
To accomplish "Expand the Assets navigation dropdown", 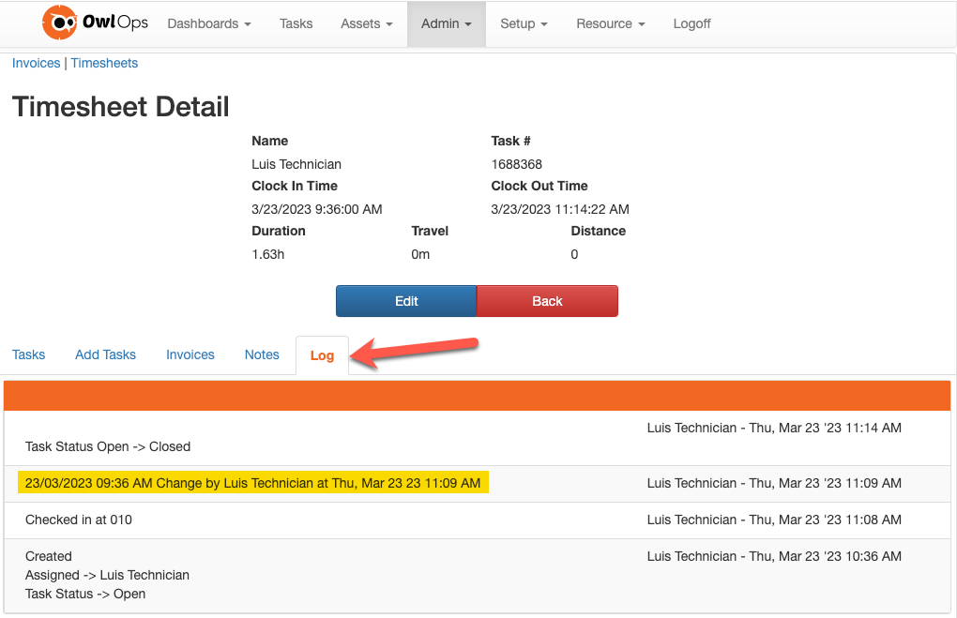I will (365, 23).
